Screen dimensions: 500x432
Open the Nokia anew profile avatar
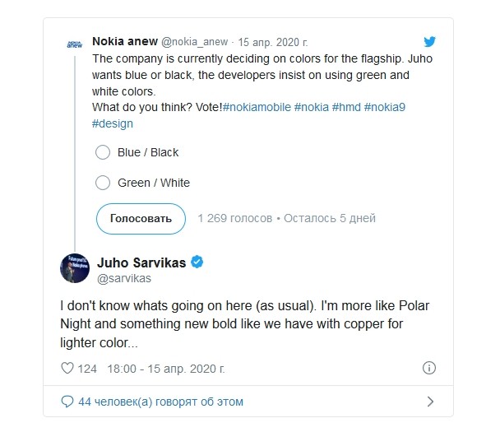click(x=75, y=44)
